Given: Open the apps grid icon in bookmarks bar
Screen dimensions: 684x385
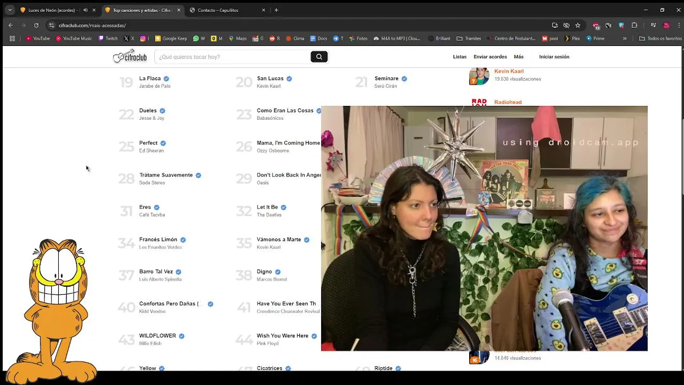Looking at the screenshot, I should coord(12,38).
